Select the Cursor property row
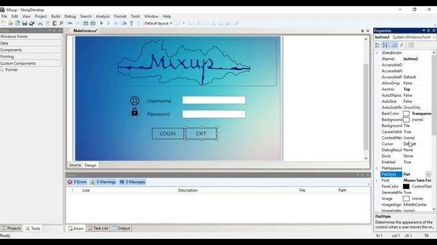Viewport: 437px width, 245px height. coord(406,144)
